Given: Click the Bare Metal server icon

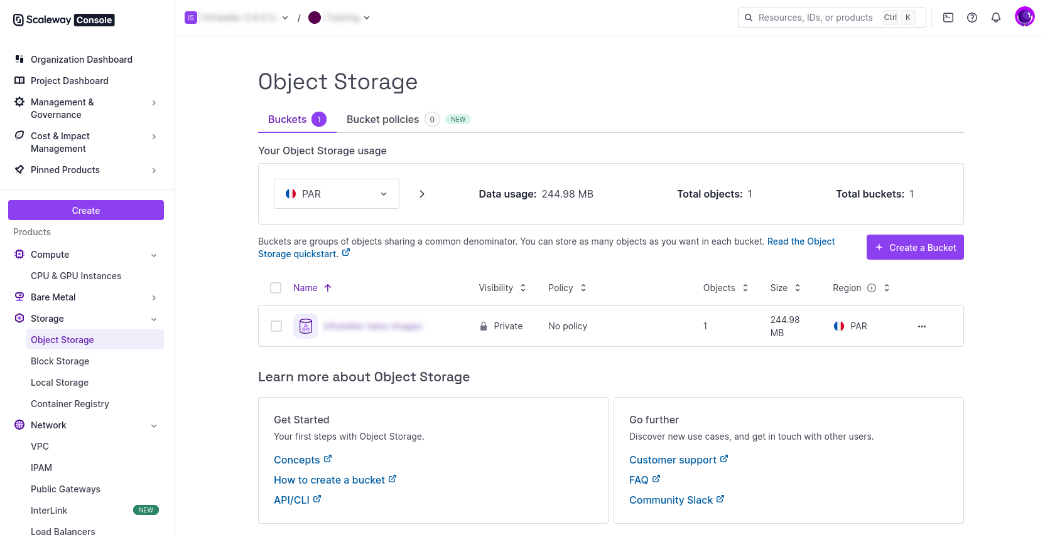Looking at the screenshot, I should coord(19,297).
